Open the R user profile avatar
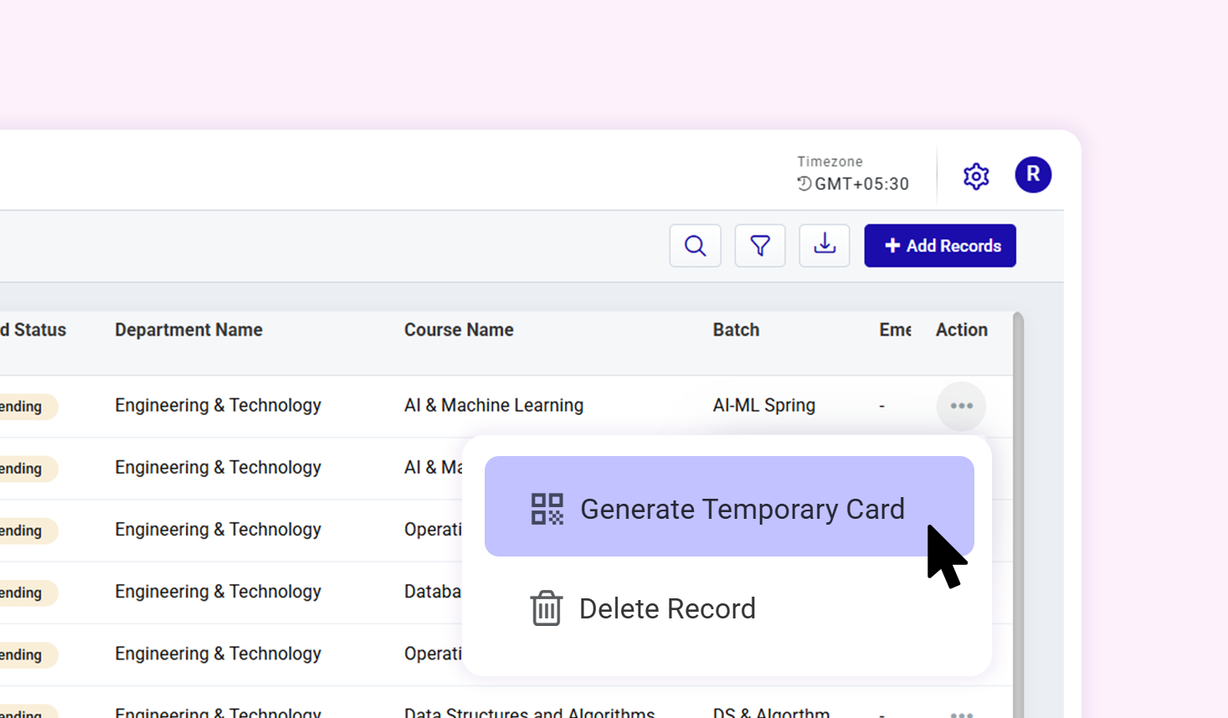 [1033, 175]
